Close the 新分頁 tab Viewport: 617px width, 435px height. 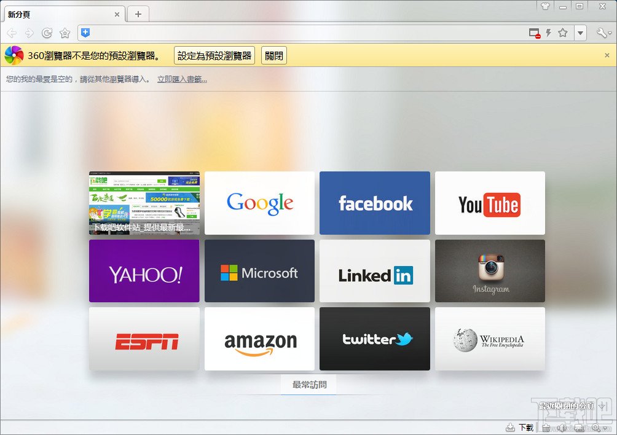tap(117, 15)
